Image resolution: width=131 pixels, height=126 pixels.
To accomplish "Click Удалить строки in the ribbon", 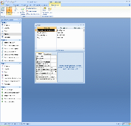I will [31, 11].
